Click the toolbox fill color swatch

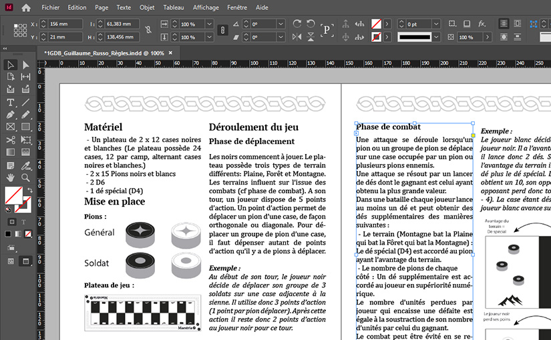(14, 195)
